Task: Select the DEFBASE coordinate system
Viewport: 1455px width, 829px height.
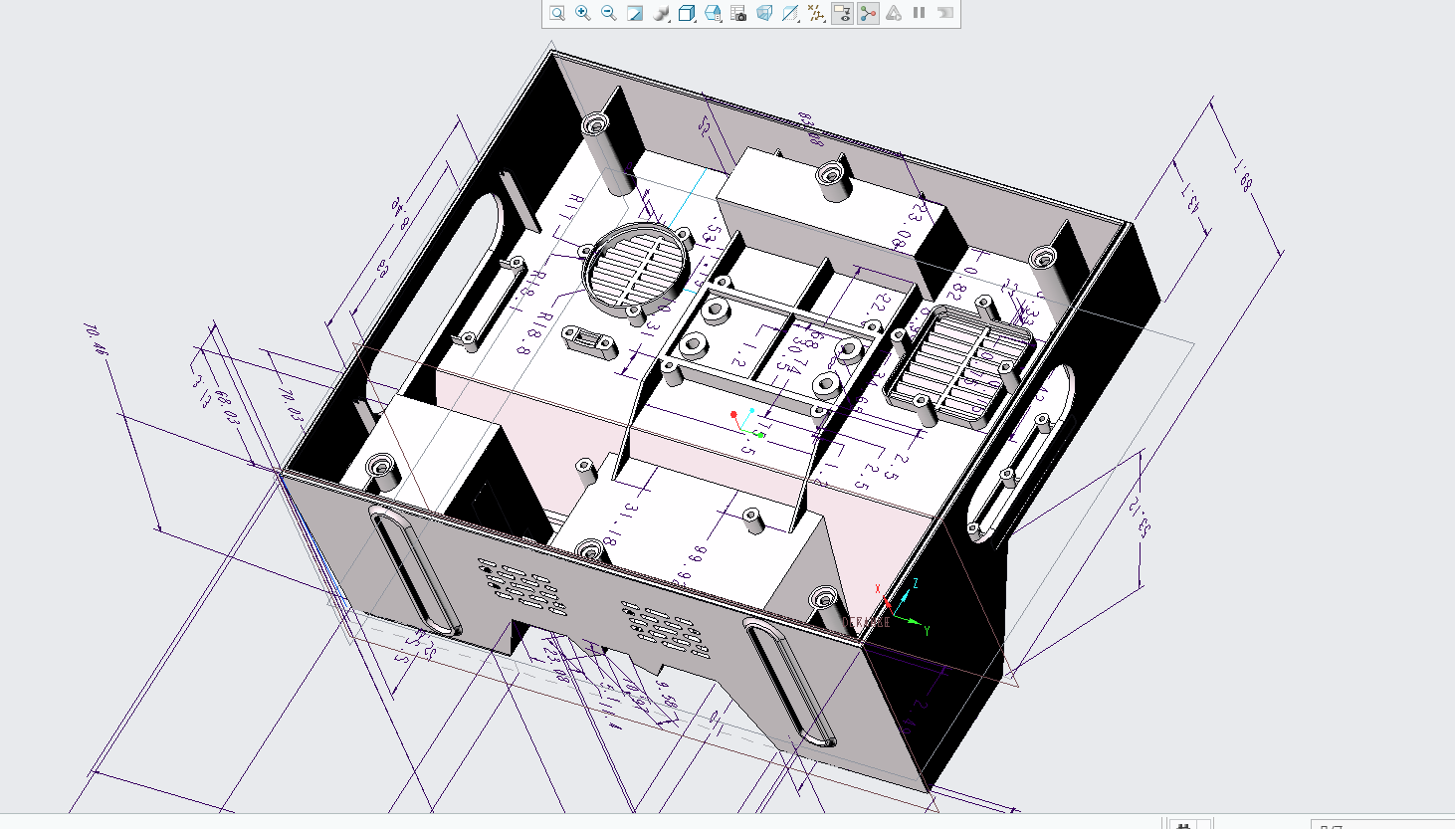Action: [x=867, y=622]
